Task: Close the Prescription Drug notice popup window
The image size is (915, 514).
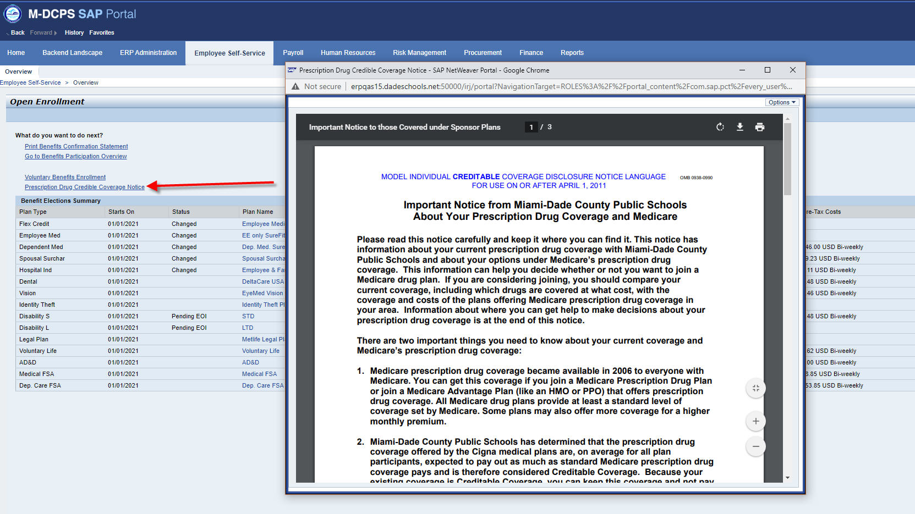Action: click(793, 70)
